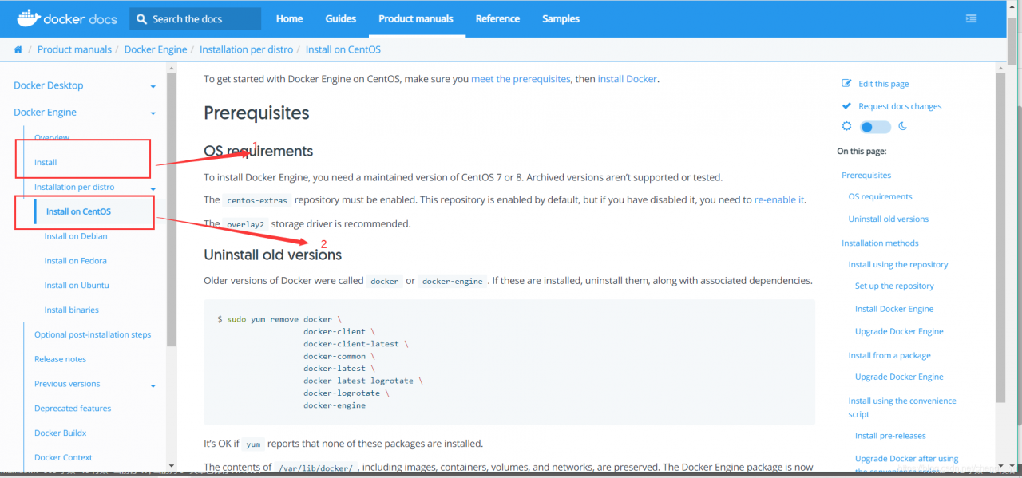Click the search magnifier icon
The height and width of the screenshot is (478, 1022).
(141, 18)
